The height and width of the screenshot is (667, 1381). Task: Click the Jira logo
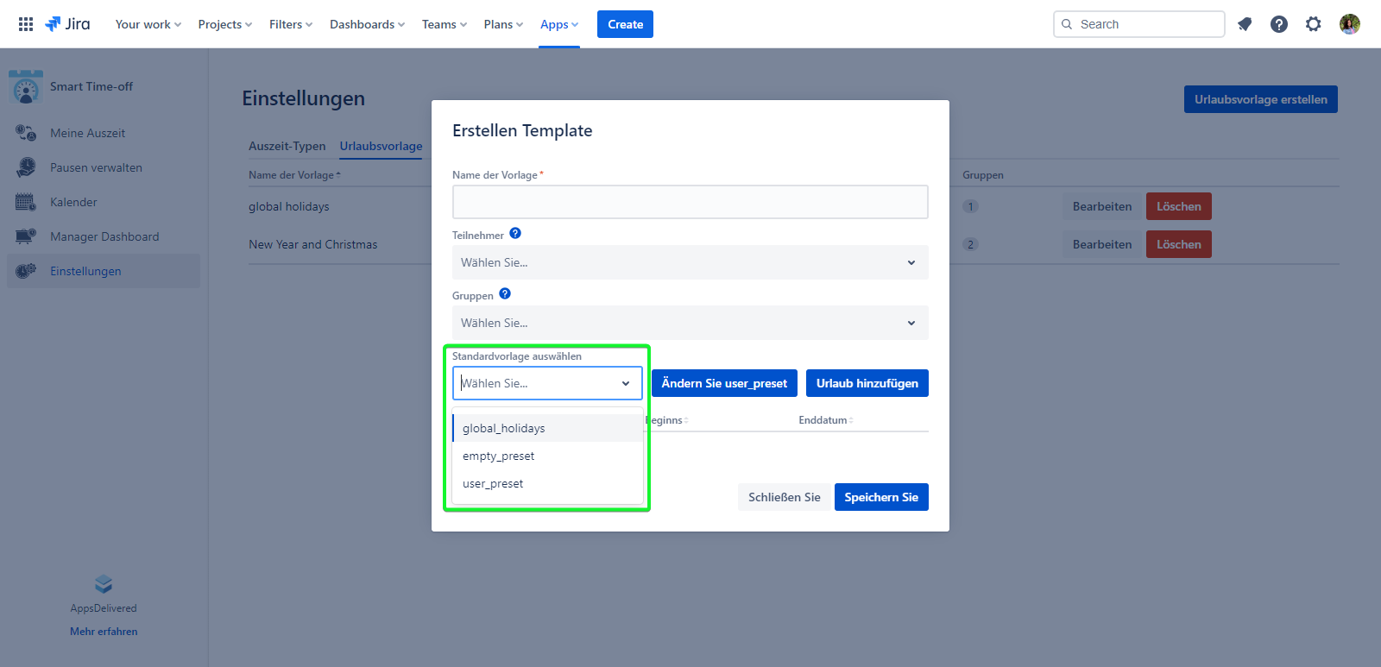pyautogui.click(x=68, y=24)
